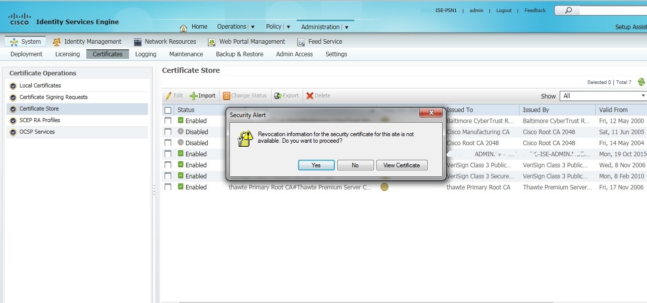Open the Settings tab
Viewport: 647px width, 303px height.
[x=336, y=54]
